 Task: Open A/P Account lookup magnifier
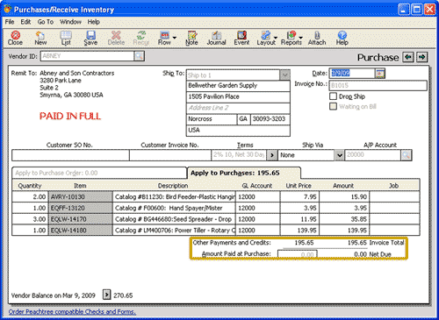(407, 155)
